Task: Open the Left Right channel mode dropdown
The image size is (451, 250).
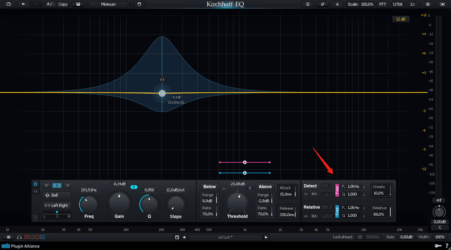Action: (57, 205)
